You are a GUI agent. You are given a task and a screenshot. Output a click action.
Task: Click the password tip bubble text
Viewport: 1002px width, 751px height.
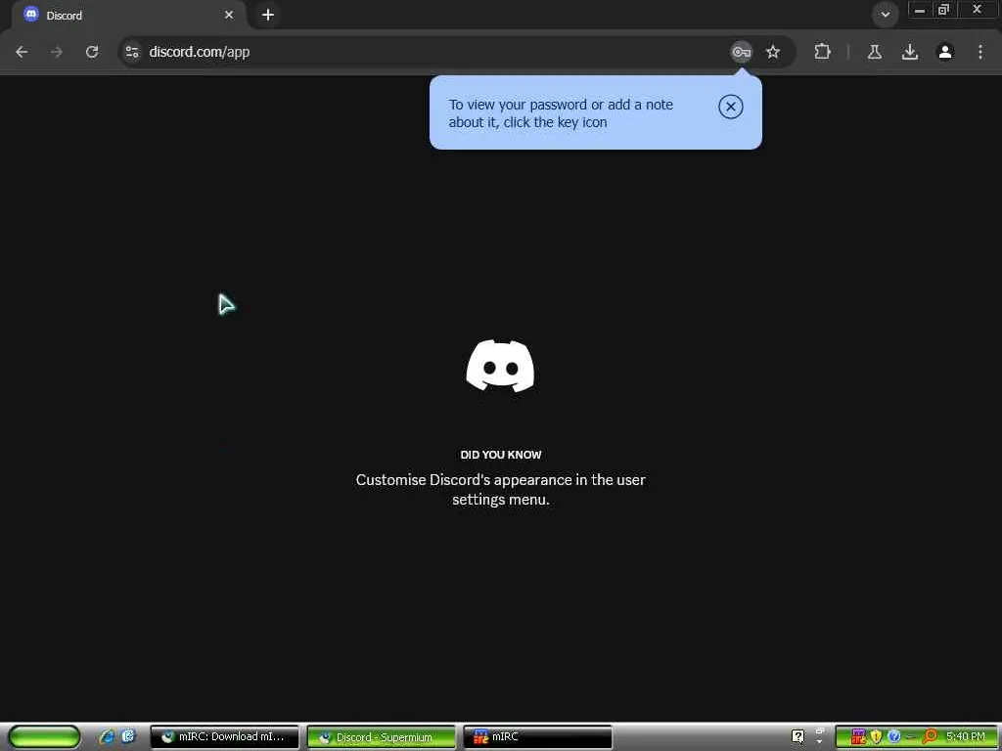click(561, 113)
